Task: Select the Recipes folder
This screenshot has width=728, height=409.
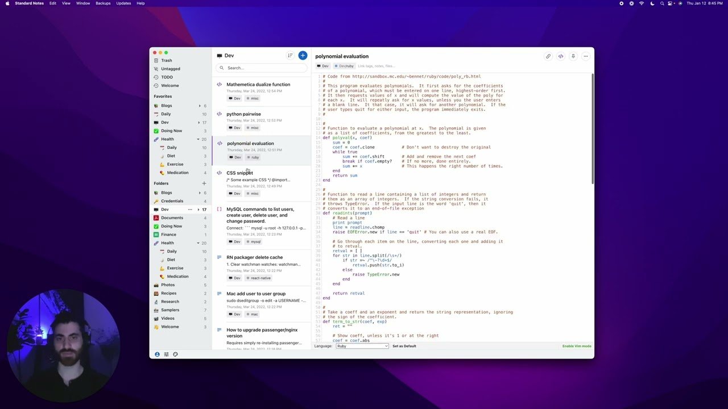Action: coord(180,293)
